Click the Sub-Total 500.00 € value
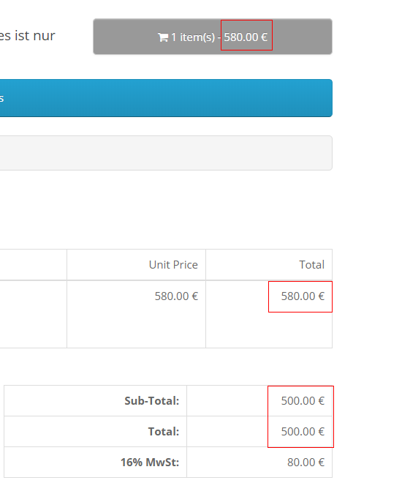The height and width of the screenshot is (494, 402). [x=303, y=401]
